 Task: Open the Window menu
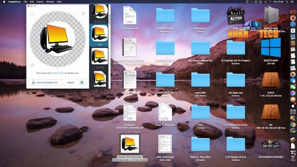[50, 2]
